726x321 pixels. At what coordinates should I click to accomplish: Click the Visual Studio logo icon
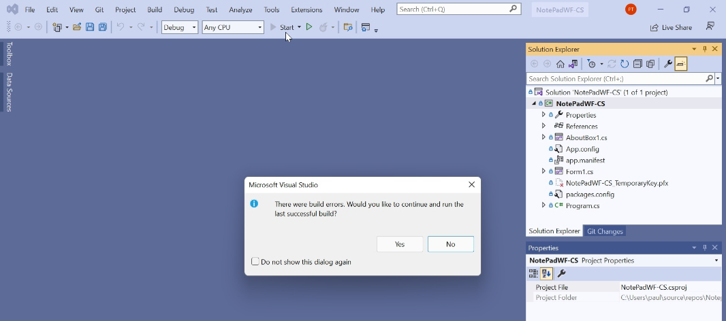(x=12, y=10)
